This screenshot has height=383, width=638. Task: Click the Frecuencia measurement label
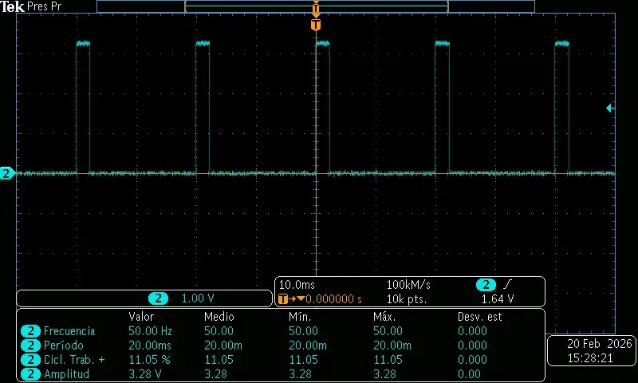coord(69,331)
